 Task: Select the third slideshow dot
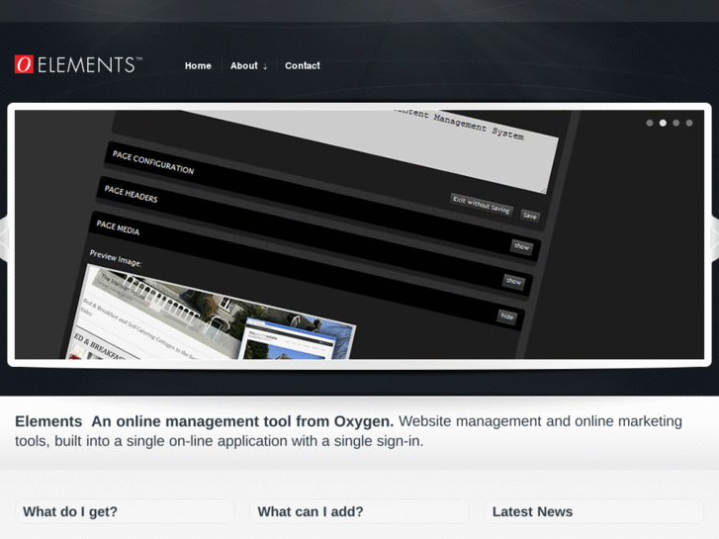coord(675,123)
